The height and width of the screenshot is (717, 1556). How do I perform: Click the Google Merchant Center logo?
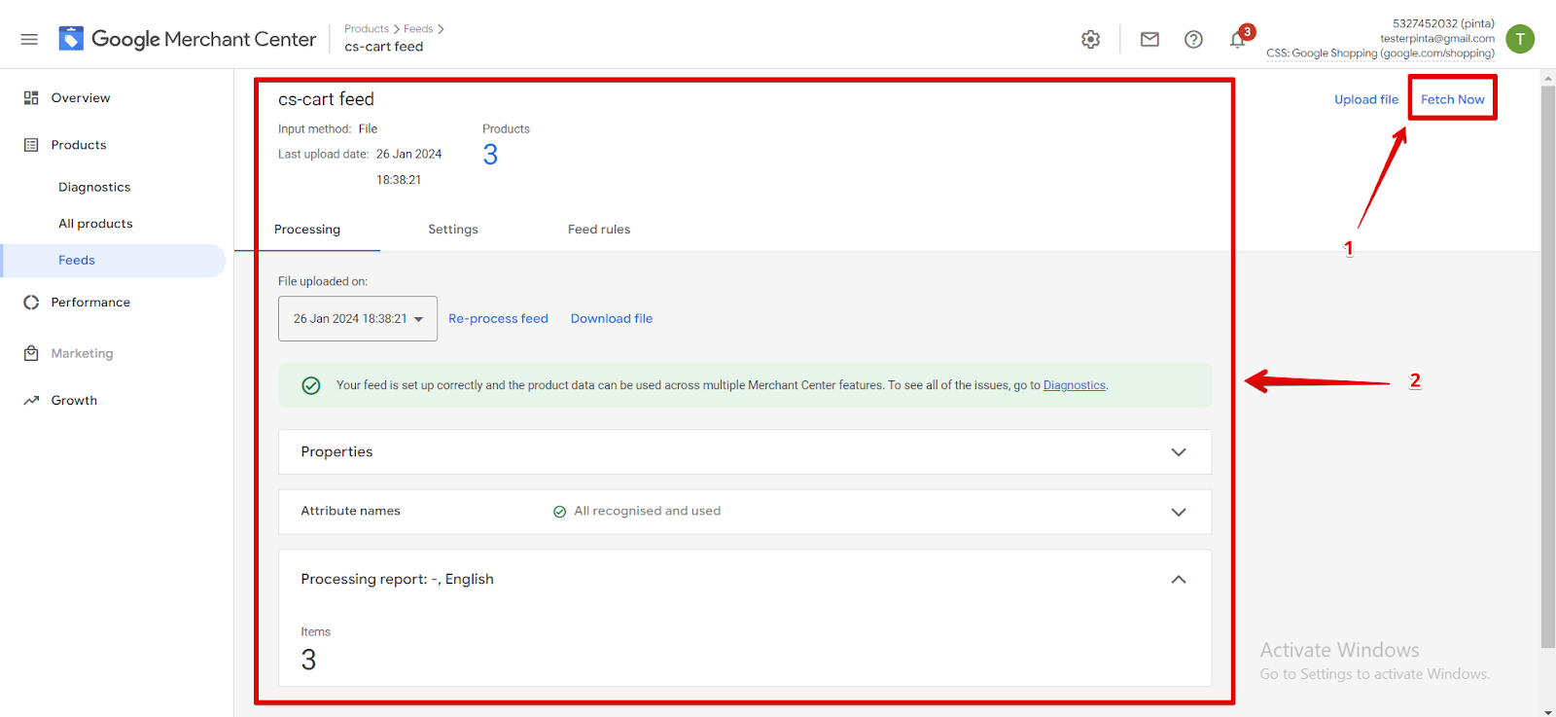(x=187, y=39)
